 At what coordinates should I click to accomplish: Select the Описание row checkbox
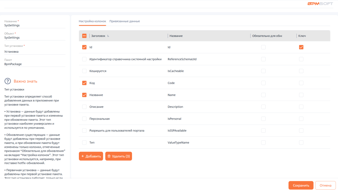point(84,107)
